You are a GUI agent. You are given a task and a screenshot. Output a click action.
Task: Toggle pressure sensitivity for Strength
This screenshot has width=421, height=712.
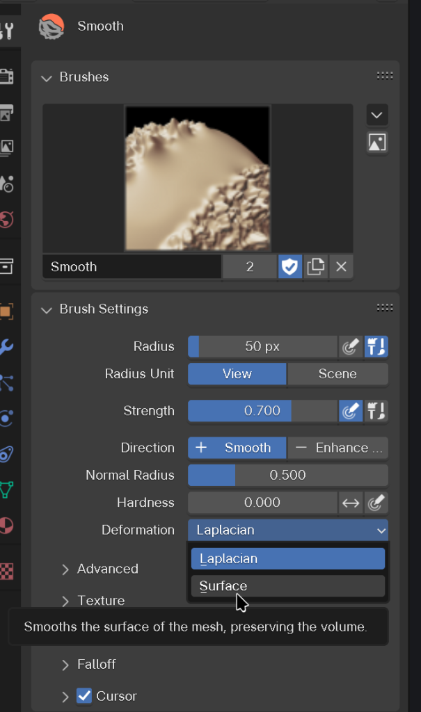[351, 411]
